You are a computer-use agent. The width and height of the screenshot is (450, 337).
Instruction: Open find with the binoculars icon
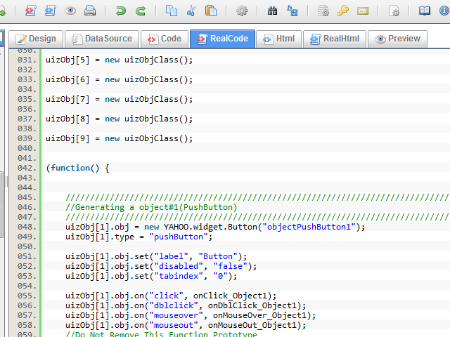(x=273, y=11)
